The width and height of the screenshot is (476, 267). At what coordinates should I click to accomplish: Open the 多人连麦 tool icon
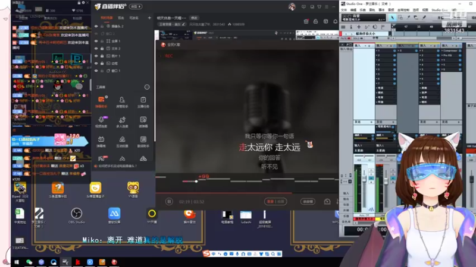[x=122, y=122]
